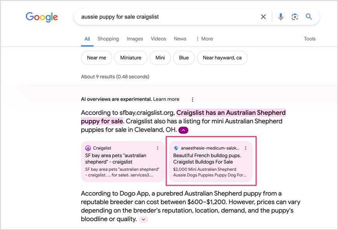The height and width of the screenshot is (230, 338).
Task: Open three-dot menu on Craigslist card
Action: (158, 148)
